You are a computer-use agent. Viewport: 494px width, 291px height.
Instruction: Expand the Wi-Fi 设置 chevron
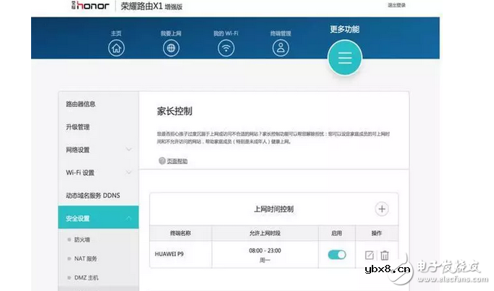pos(129,172)
